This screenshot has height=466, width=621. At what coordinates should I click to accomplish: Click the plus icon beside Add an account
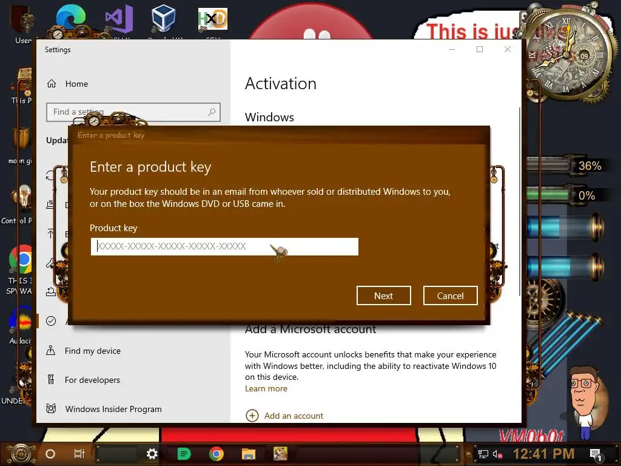tap(252, 416)
